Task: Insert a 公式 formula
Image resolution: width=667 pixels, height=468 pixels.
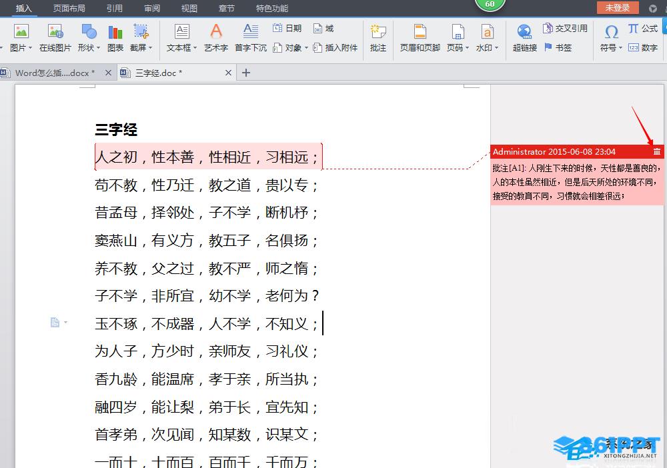Action: [643, 28]
